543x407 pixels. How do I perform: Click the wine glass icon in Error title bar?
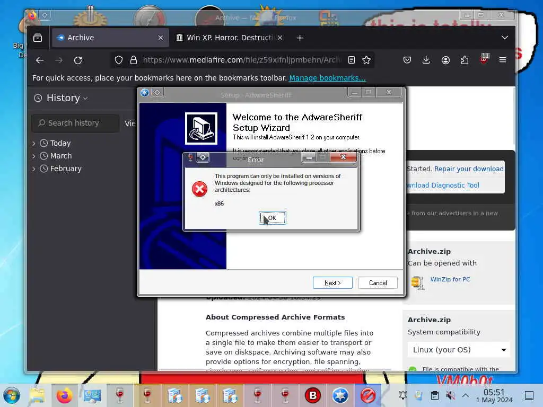click(x=190, y=157)
